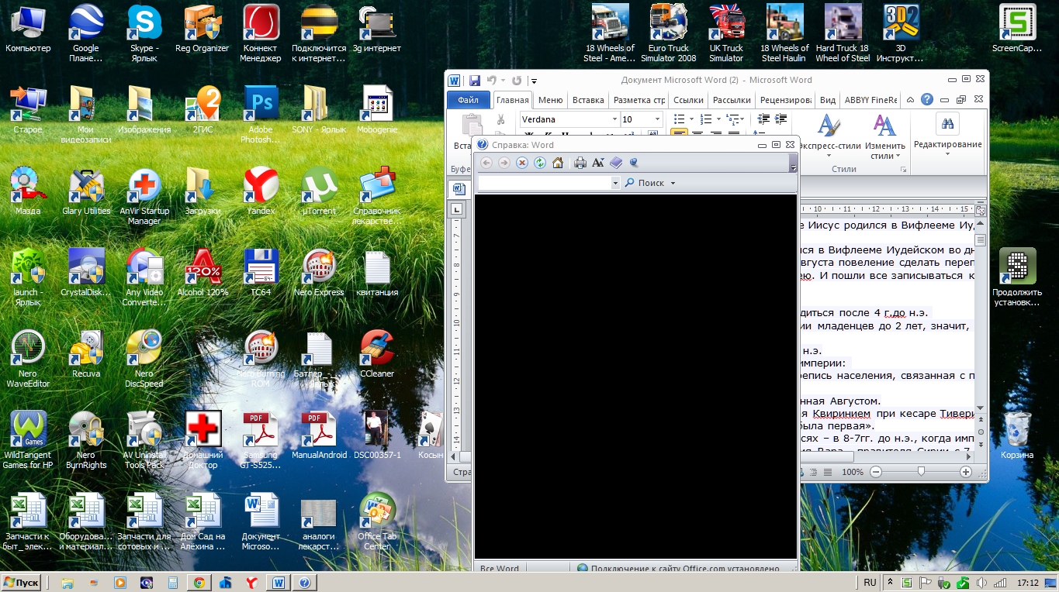Image resolution: width=1059 pixels, height=592 pixels.
Task: Show the Help table of contents book icon
Action: click(616, 163)
